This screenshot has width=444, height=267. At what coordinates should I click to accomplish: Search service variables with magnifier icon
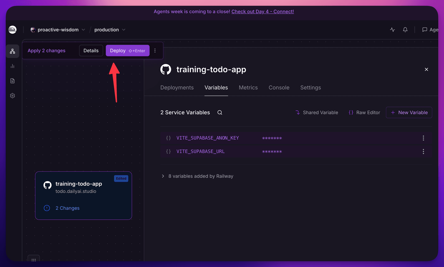(220, 113)
